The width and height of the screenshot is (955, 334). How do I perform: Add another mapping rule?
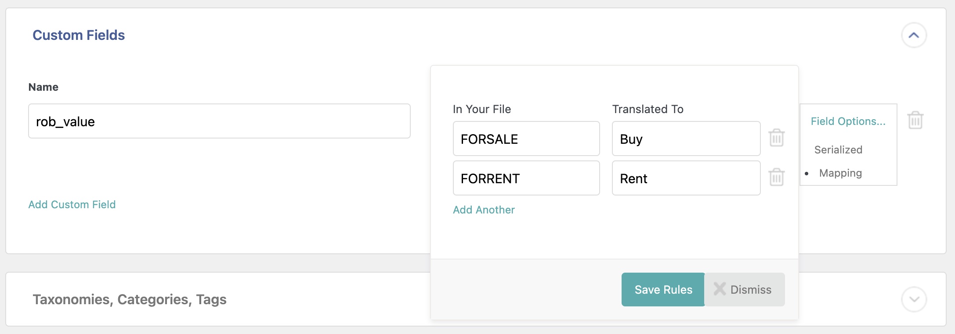[484, 210]
